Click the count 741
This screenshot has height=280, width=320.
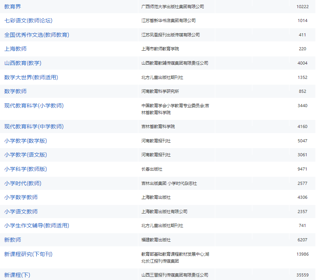tap(303, 225)
